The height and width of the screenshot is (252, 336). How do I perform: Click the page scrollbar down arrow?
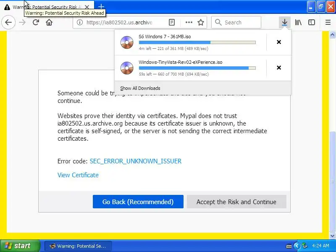tap(332, 236)
